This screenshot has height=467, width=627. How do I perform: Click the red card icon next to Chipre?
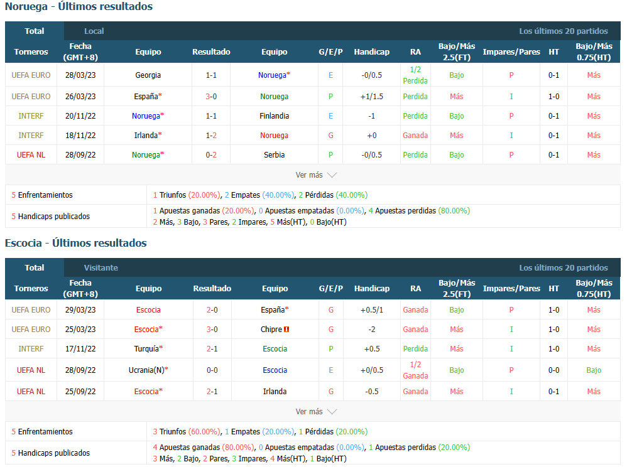tap(286, 330)
